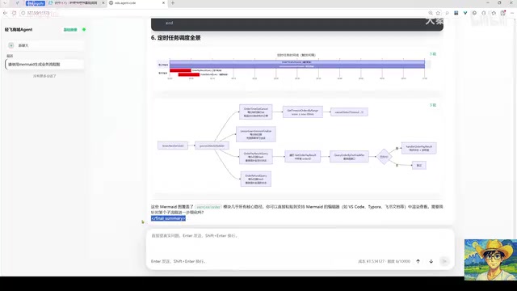Open the browser three-dot menu

point(512,13)
